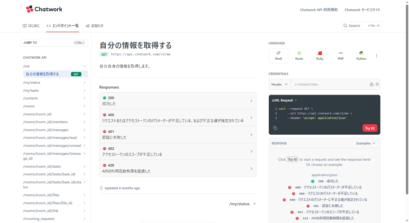Copy the cURL request to clipboard

click(x=275, y=128)
